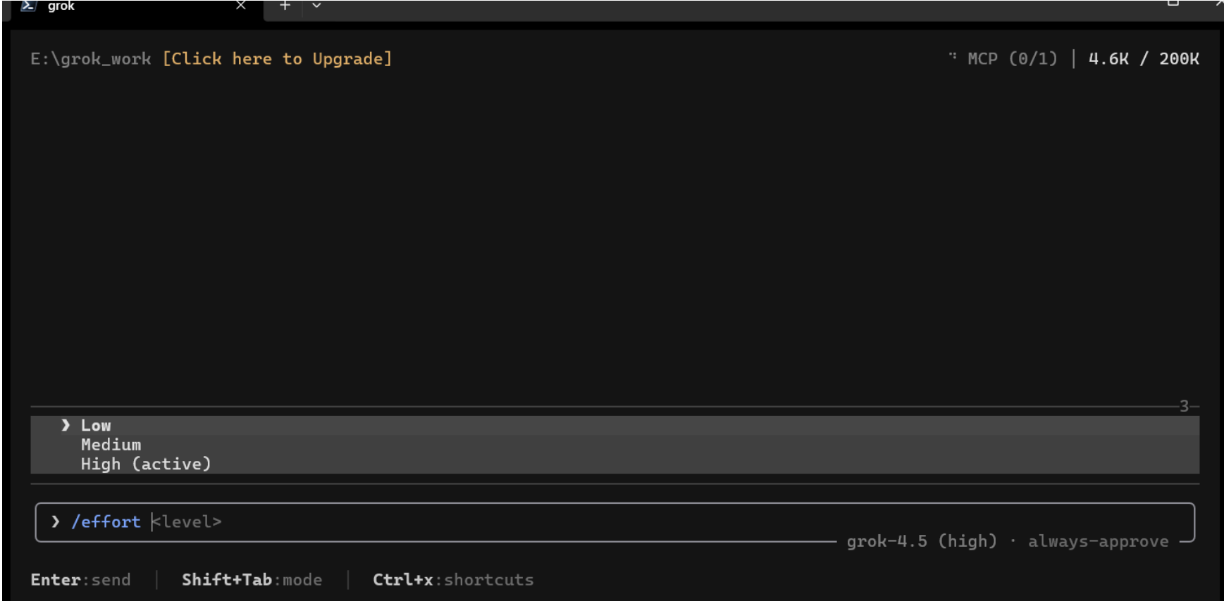This screenshot has width=1224, height=601.
Task: Click the grok-4.5 (high) model label
Action: point(922,541)
